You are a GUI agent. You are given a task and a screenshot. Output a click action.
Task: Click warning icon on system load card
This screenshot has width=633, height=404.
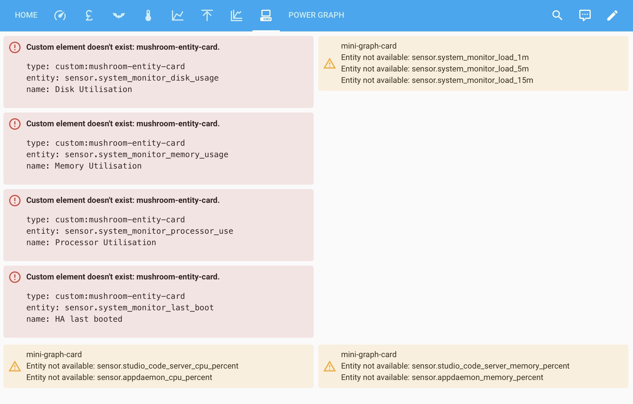[x=330, y=63]
